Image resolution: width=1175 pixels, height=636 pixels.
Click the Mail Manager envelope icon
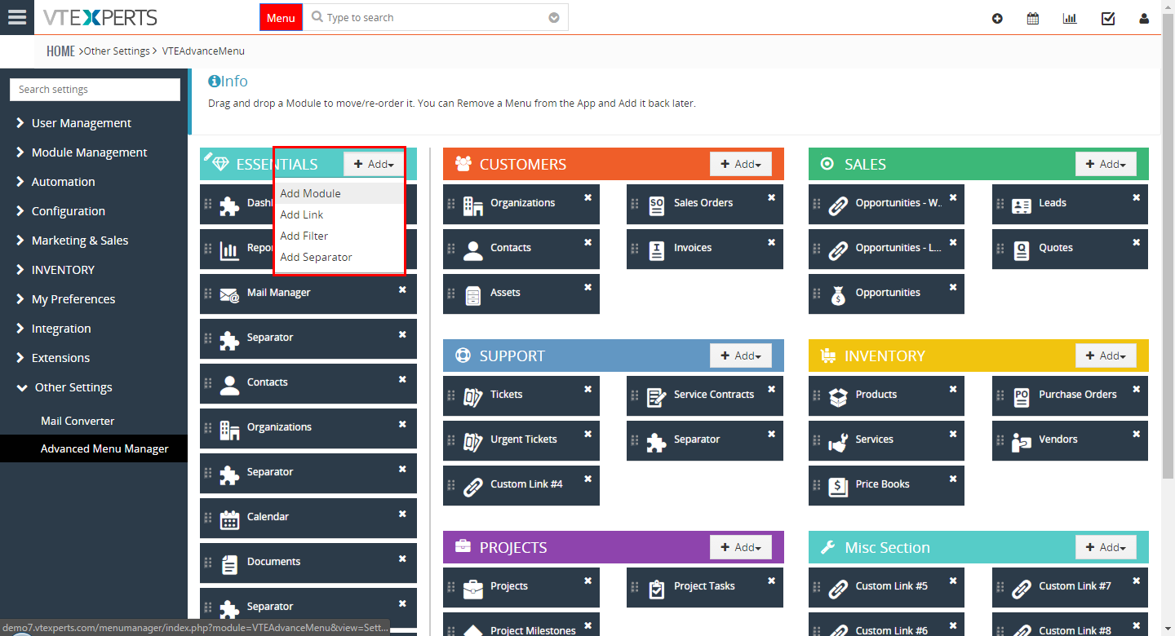229,295
